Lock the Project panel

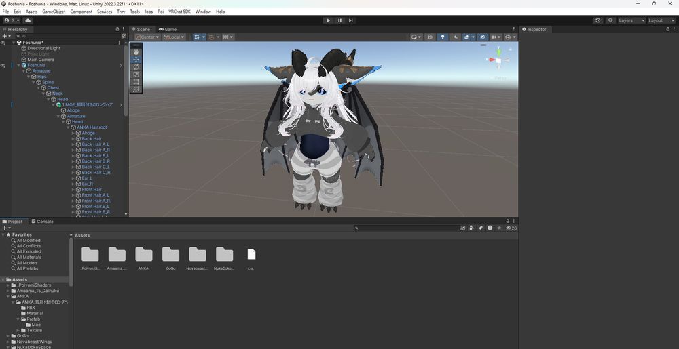coord(507,221)
